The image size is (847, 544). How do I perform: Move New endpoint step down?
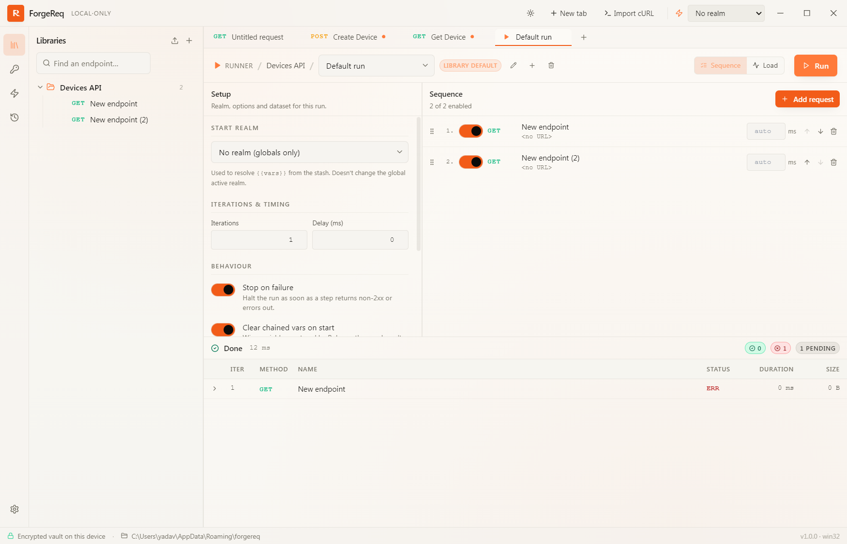(x=820, y=131)
